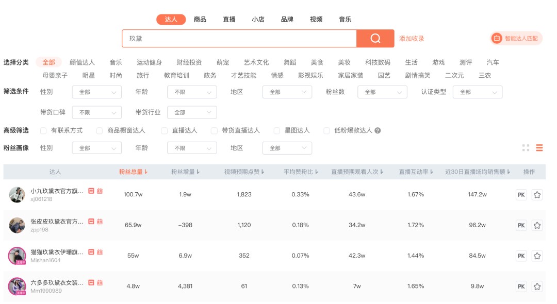Open 粉丝数 dropdown in 筛选条件
Viewport: 557px width, 304px height.
click(x=382, y=92)
